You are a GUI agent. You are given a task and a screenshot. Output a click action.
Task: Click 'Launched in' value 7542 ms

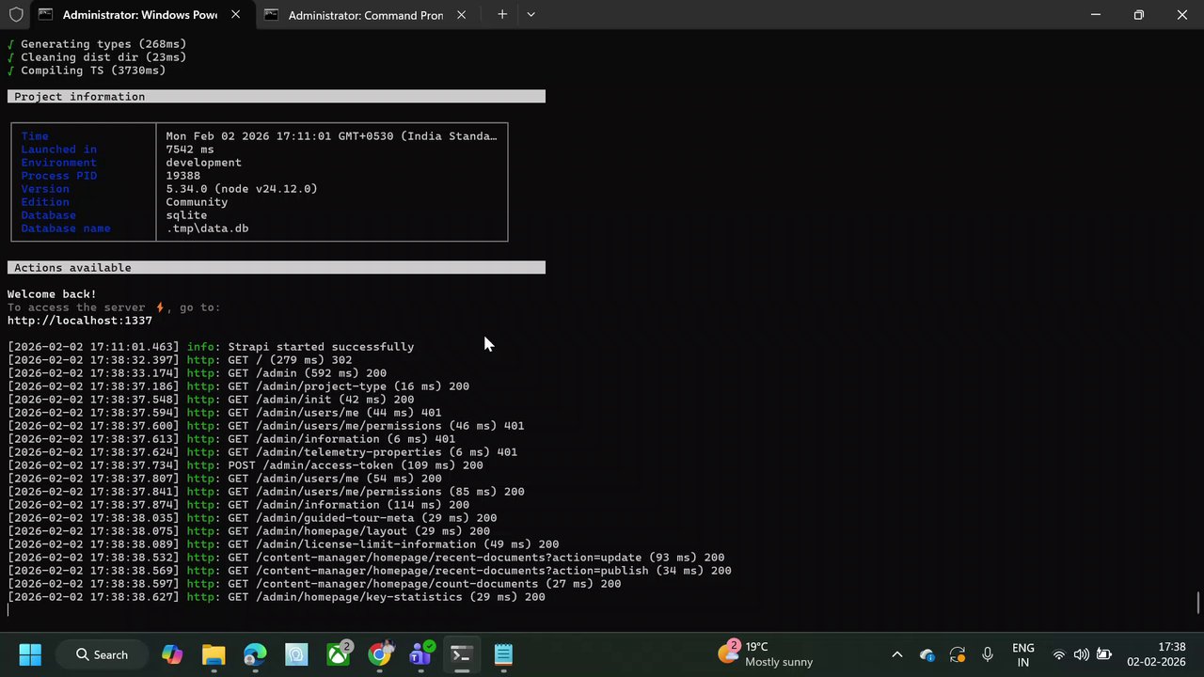[x=190, y=150]
